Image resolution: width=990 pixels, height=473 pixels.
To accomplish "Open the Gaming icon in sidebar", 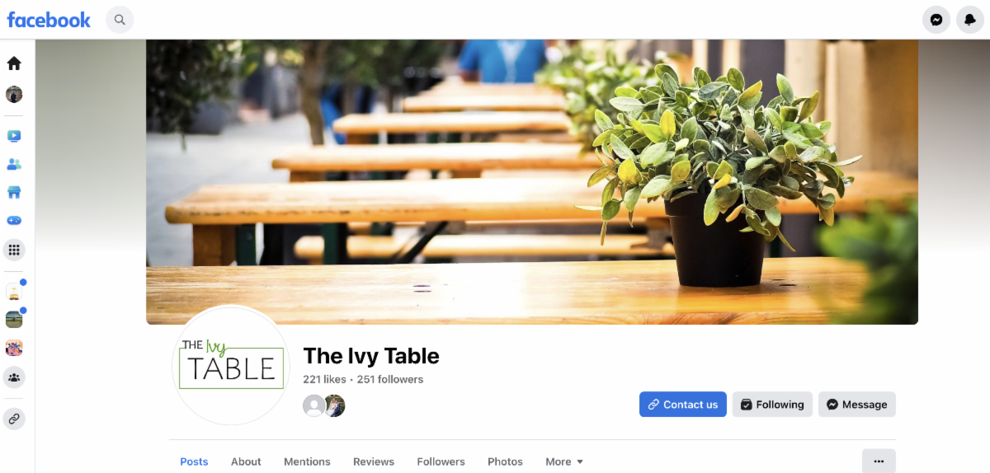I will point(14,221).
